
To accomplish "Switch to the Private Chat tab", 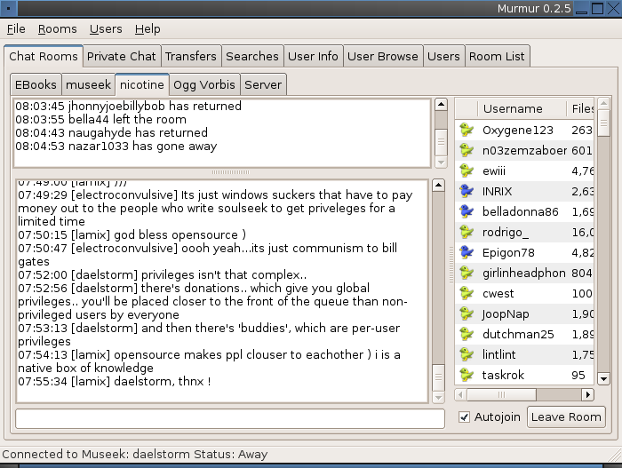I will coord(122,56).
